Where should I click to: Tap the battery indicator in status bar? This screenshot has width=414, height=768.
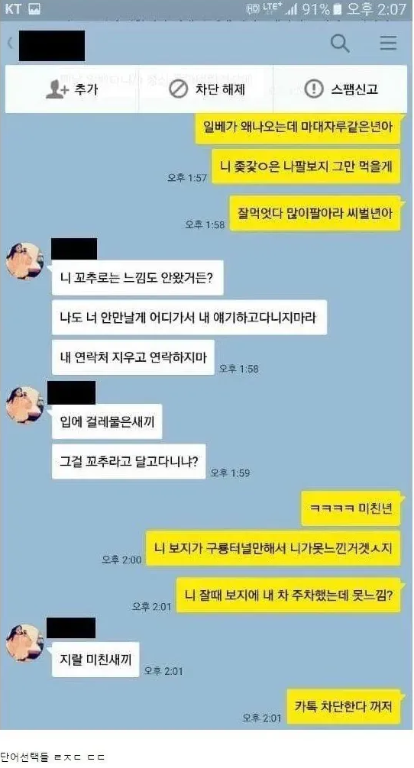coord(337,9)
